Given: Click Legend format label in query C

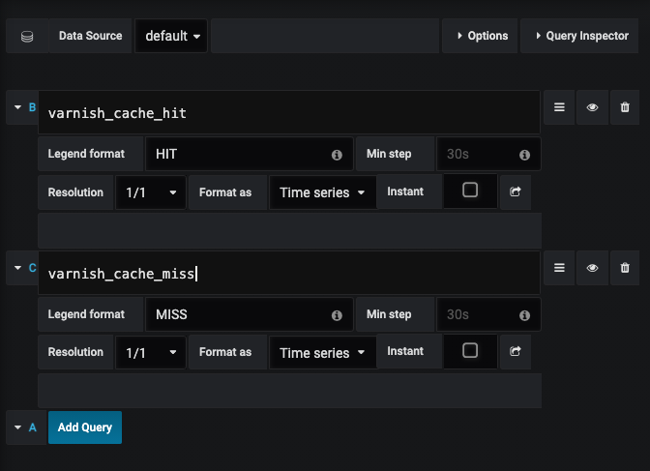Looking at the screenshot, I should tap(86, 314).
